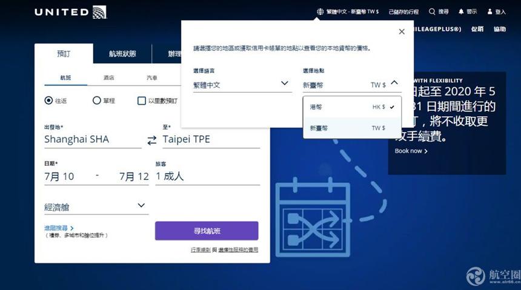Open the 已儲存的行程 saved trips link
Screen dimensions: 521x290
(403, 12)
